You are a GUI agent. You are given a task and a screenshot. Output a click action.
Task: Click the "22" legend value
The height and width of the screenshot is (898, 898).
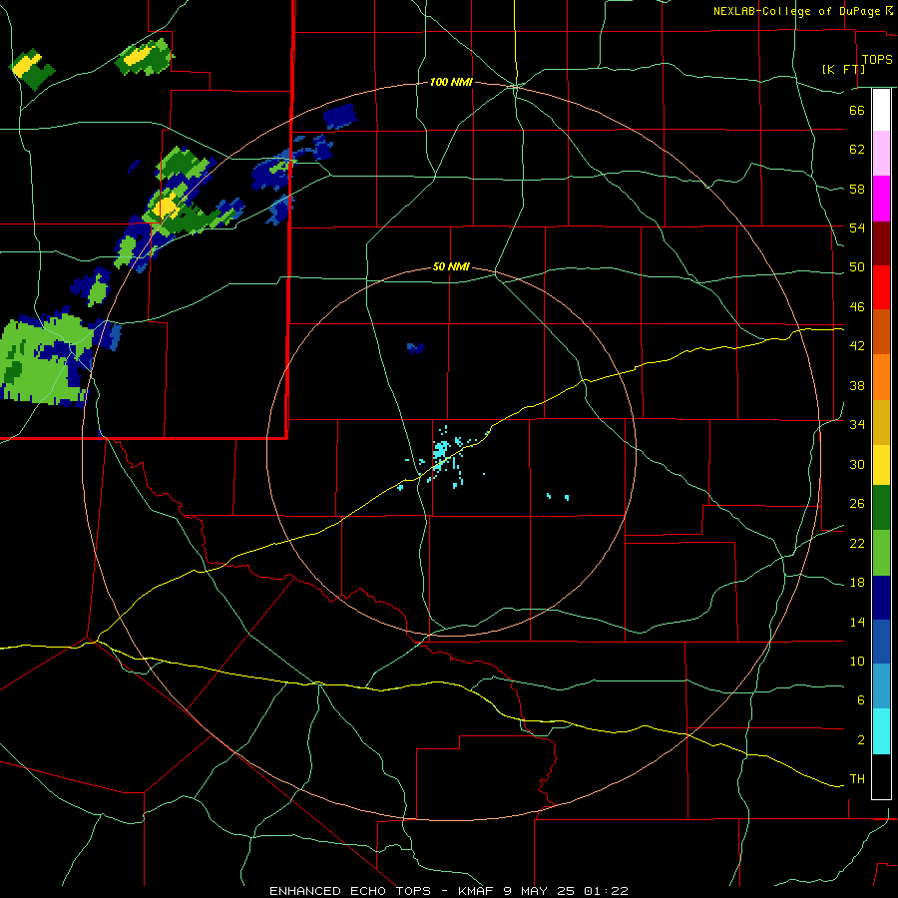pyautogui.click(x=857, y=543)
